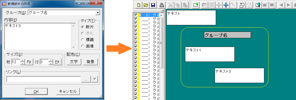Decrease 桁 value with down spinner

(22, 63)
